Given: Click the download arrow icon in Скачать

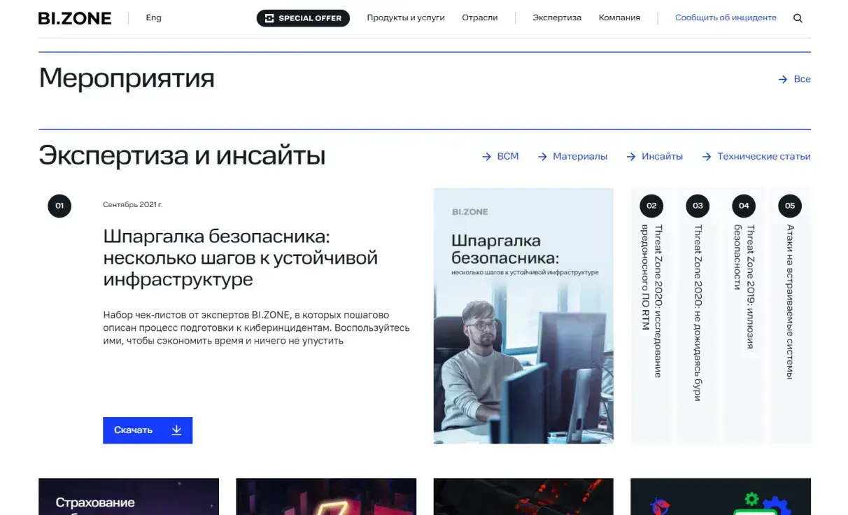Looking at the screenshot, I should [176, 430].
